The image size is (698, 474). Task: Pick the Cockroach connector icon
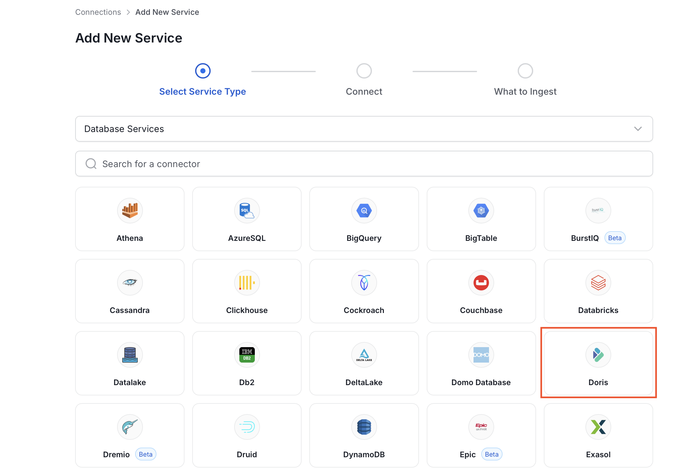[x=364, y=283]
